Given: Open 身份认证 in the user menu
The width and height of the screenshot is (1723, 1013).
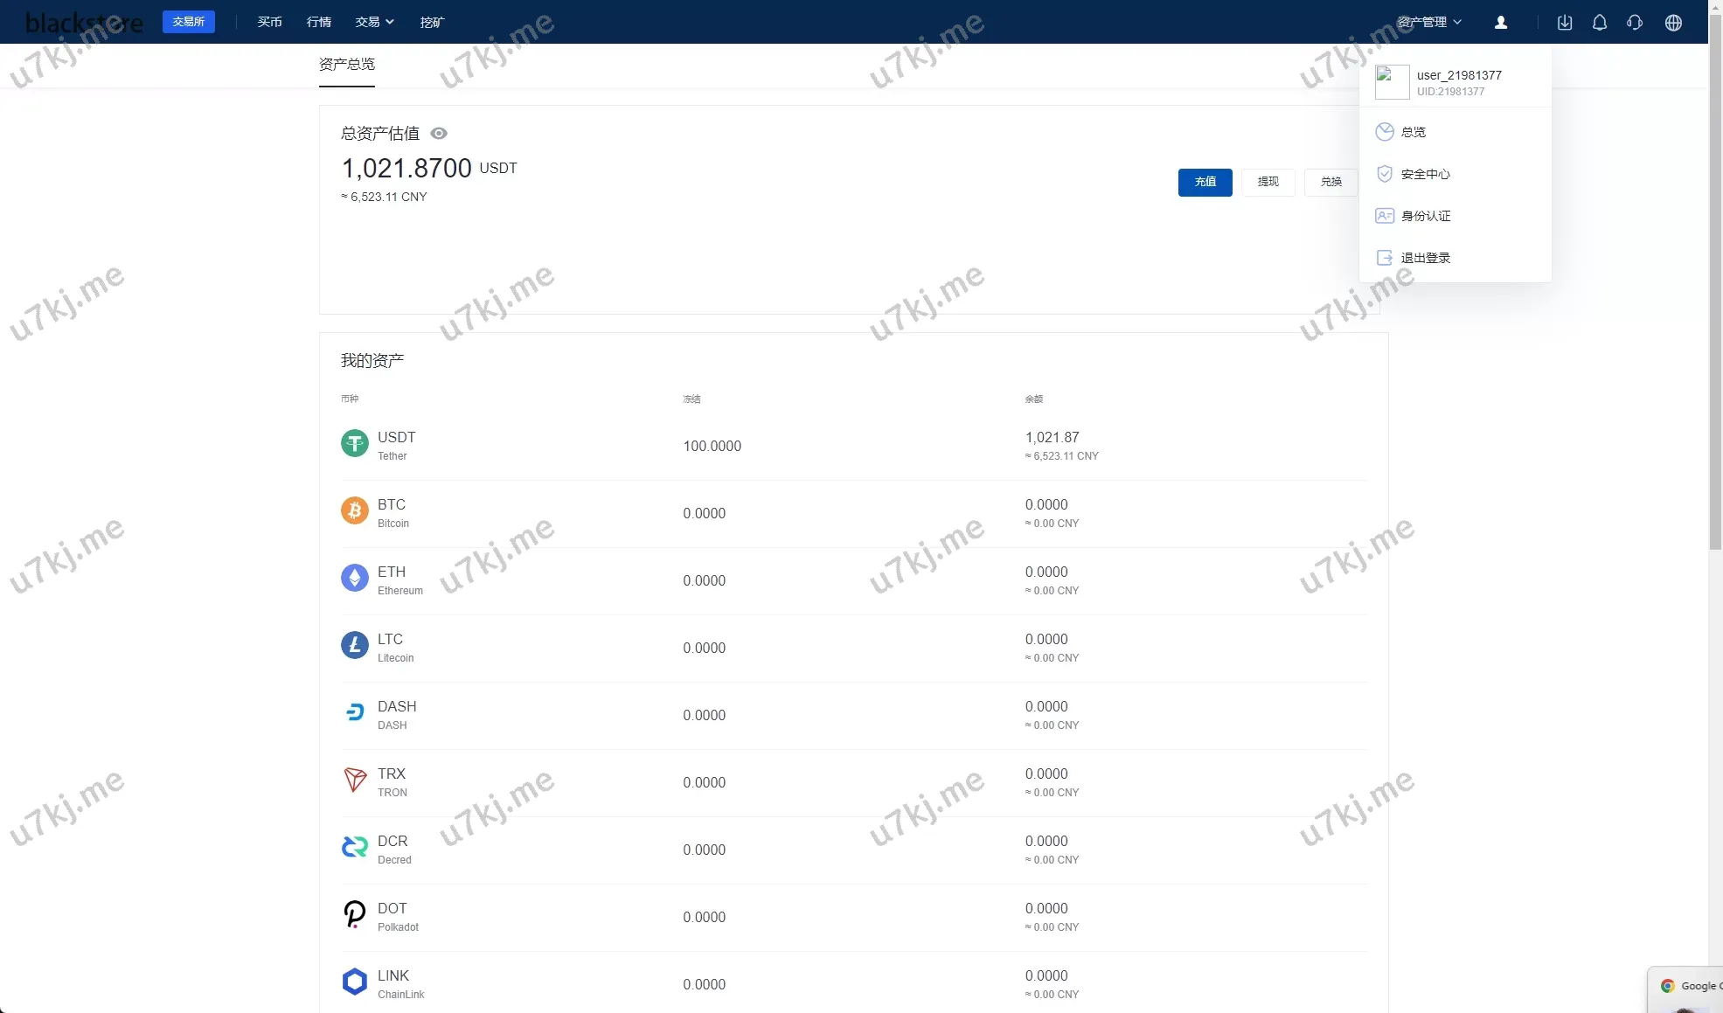Looking at the screenshot, I should 1425,216.
